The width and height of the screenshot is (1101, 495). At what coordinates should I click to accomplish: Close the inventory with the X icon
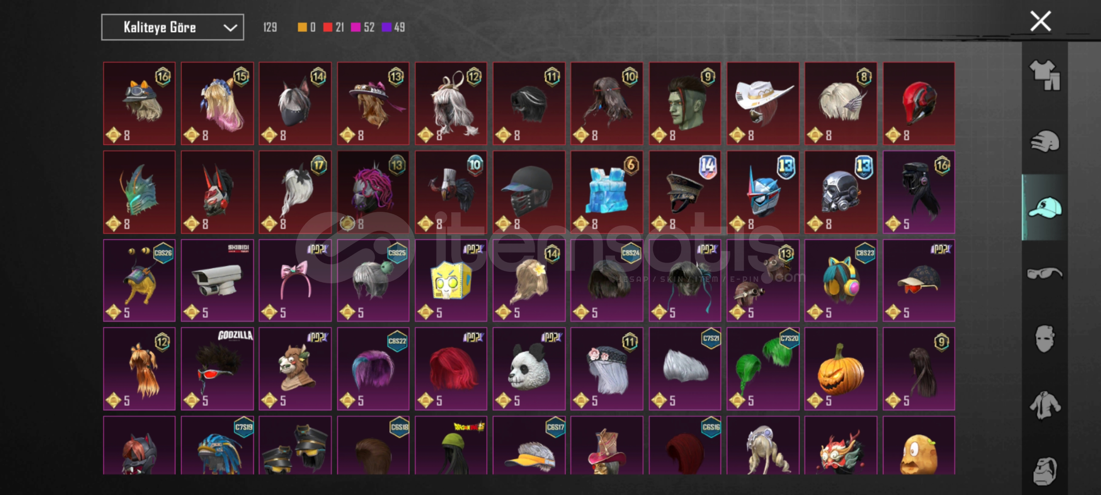(x=1040, y=22)
